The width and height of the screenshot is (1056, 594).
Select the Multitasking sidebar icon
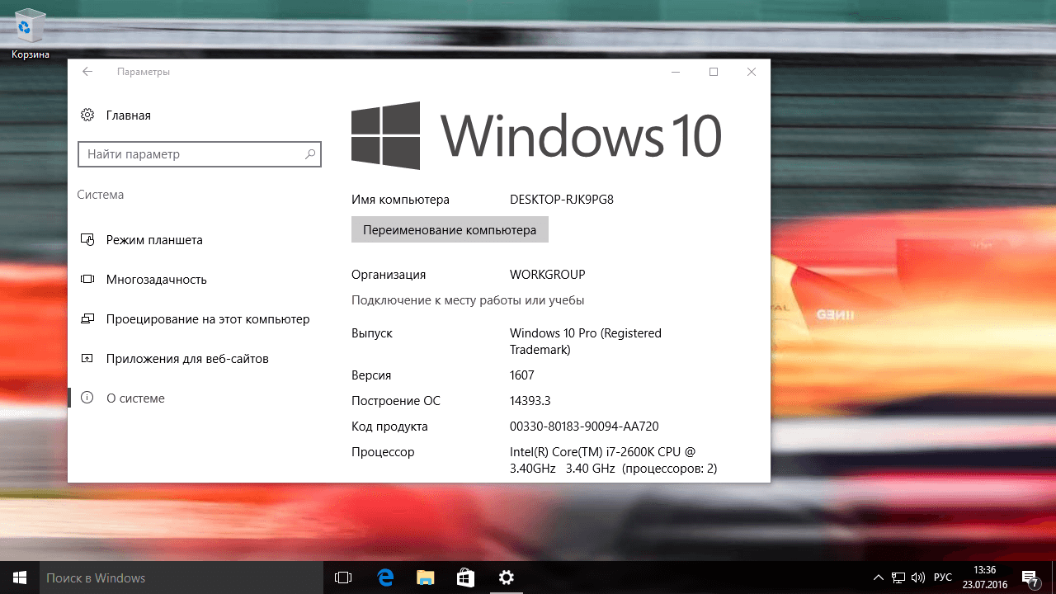click(x=87, y=279)
